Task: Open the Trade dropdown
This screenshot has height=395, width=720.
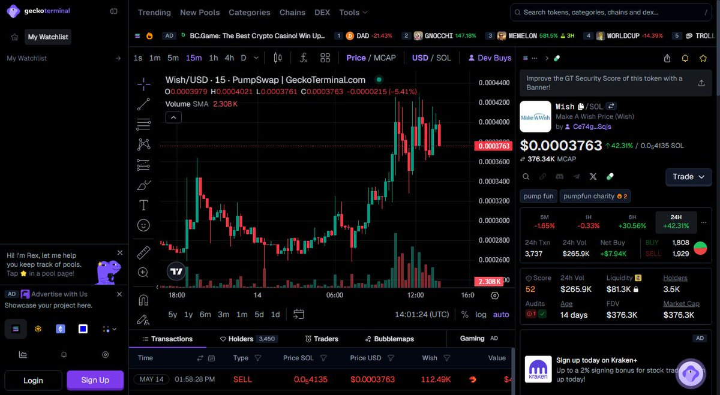Action: click(689, 177)
